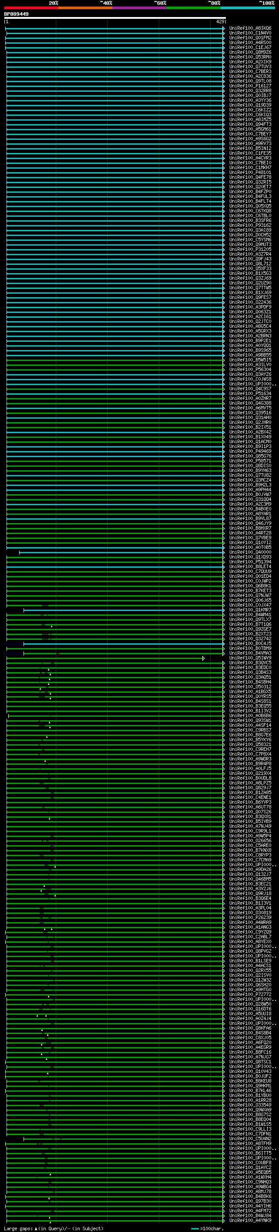Click the arrowhead ending the UniRef100_A8IKQ6 alignment

coord(224,29)
